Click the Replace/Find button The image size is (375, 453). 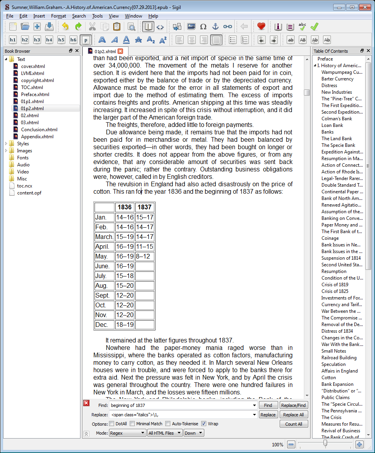pyautogui.click(x=294, y=405)
